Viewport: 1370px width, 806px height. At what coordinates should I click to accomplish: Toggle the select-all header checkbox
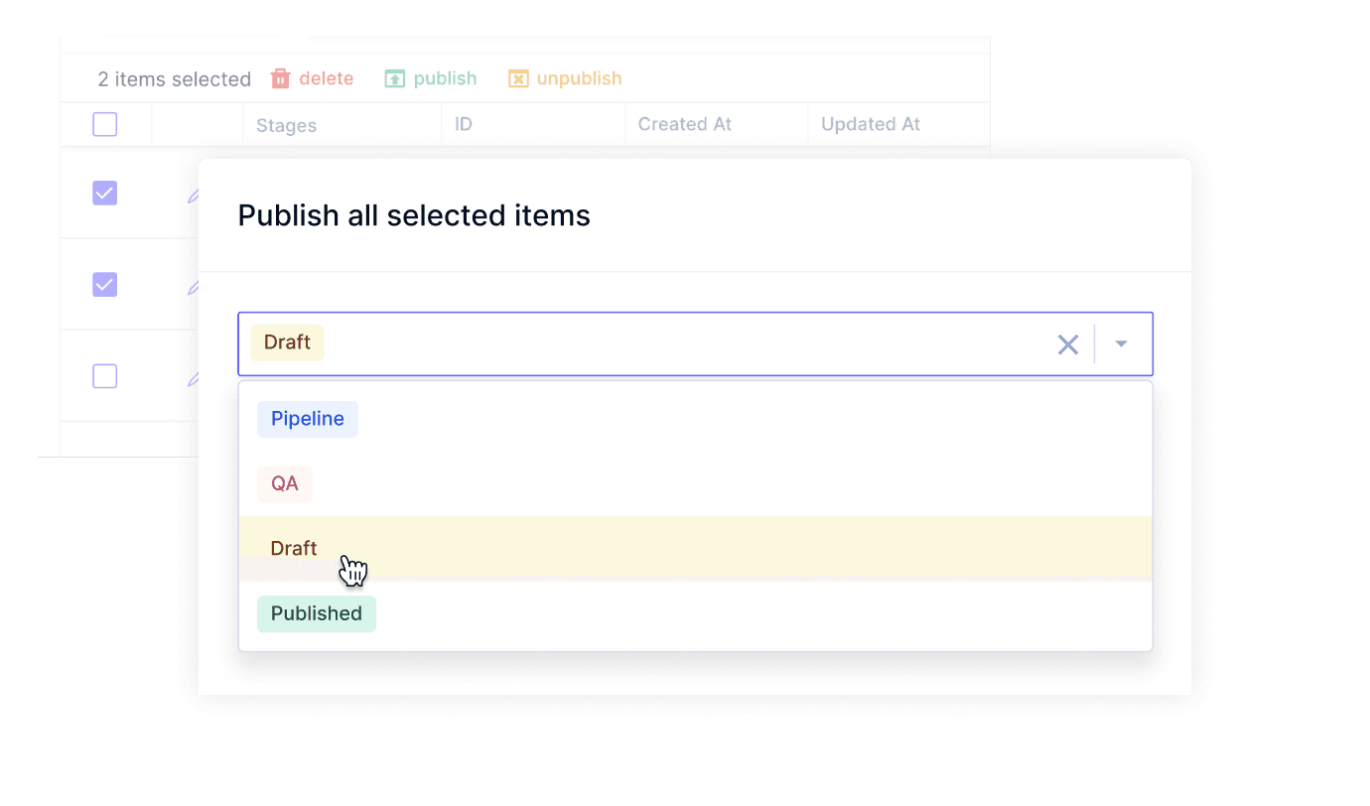pyautogui.click(x=104, y=124)
